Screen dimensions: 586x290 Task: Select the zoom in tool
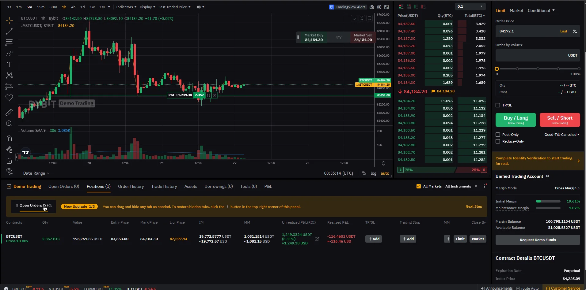(x=9, y=123)
